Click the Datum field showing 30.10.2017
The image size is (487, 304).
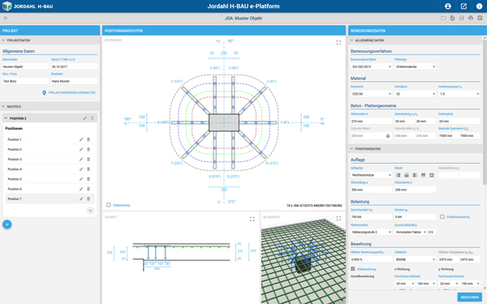[x=74, y=66]
